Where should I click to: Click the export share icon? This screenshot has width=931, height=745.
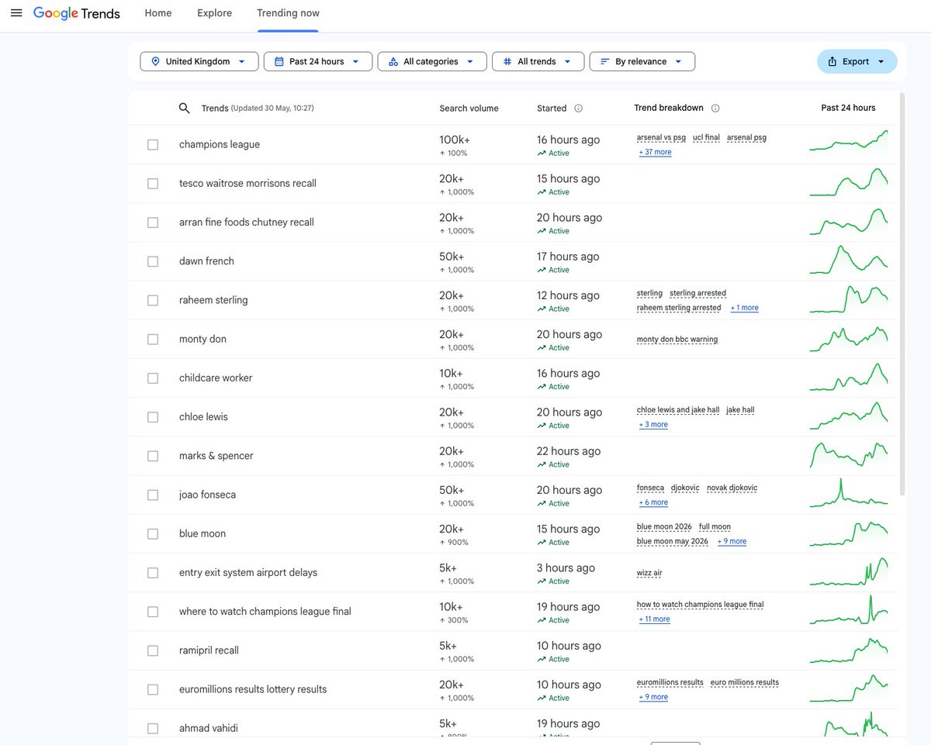pyautogui.click(x=832, y=61)
